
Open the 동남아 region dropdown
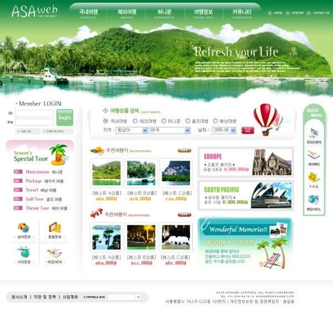click(x=132, y=130)
